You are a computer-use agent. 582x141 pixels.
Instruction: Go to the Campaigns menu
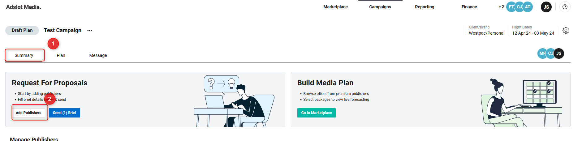380,7
